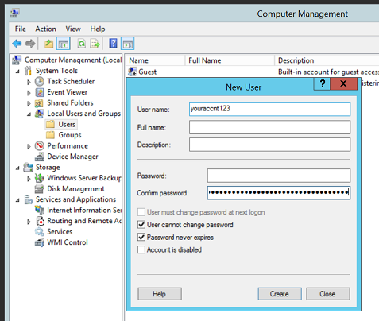379x321 pixels.
Task: Click the blue Help toolbar icon
Action: [x=113, y=43]
